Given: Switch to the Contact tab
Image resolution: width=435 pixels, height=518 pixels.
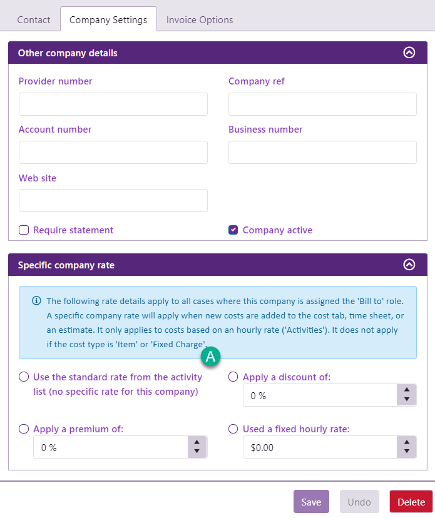Looking at the screenshot, I should tap(34, 19).
